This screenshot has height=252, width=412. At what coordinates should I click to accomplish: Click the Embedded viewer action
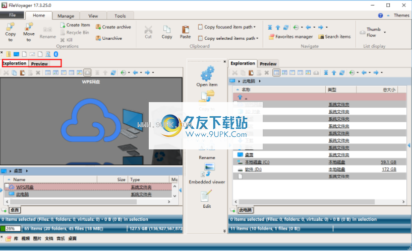(207, 174)
